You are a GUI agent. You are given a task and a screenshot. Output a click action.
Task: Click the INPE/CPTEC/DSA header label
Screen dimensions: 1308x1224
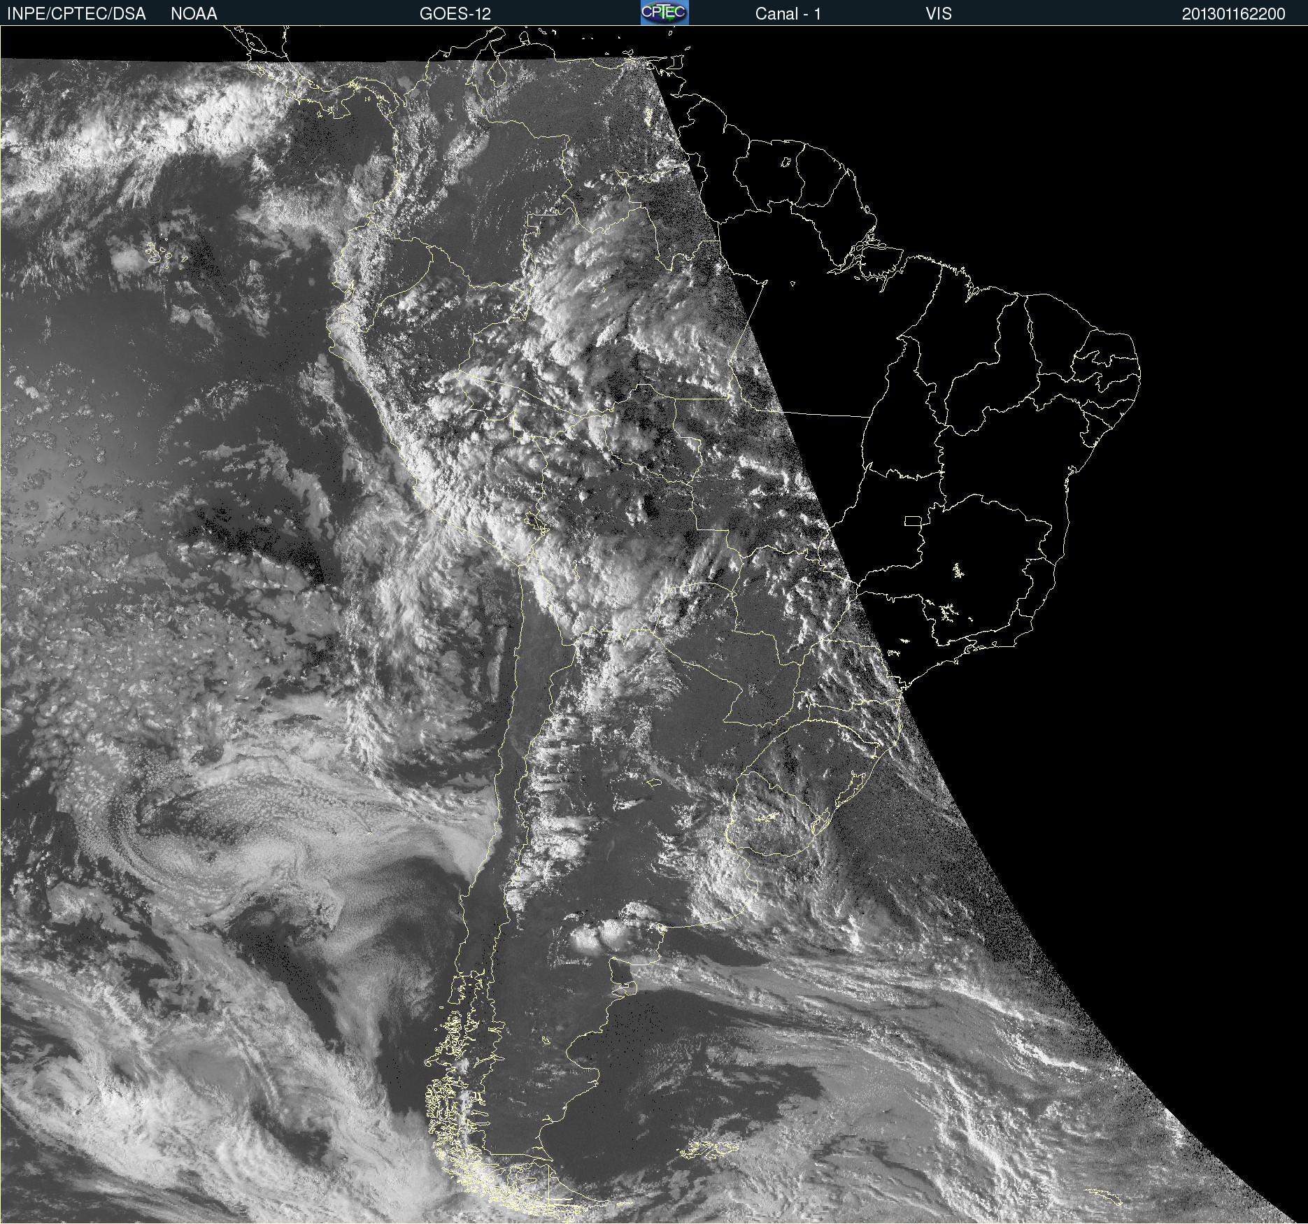[76, 14]
